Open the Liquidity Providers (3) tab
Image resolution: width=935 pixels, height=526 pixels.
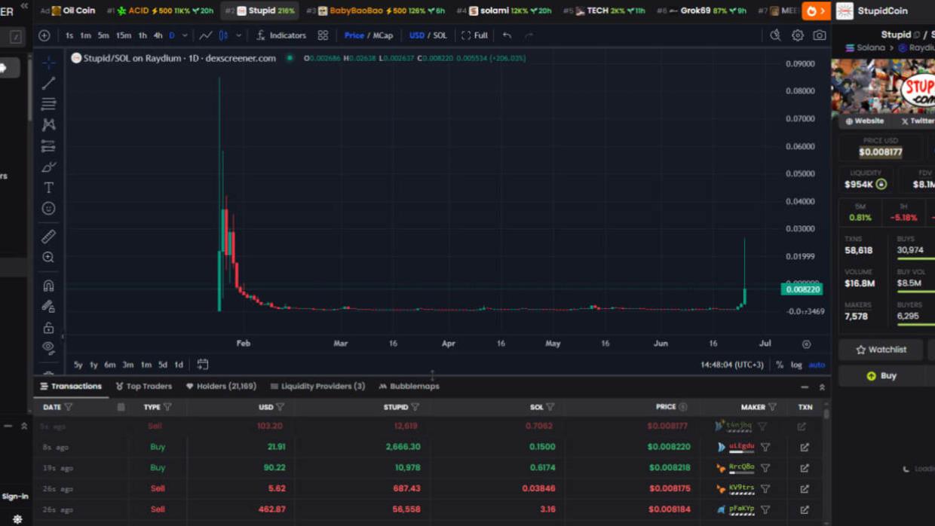pyautogui.click(x=317, y=386)
